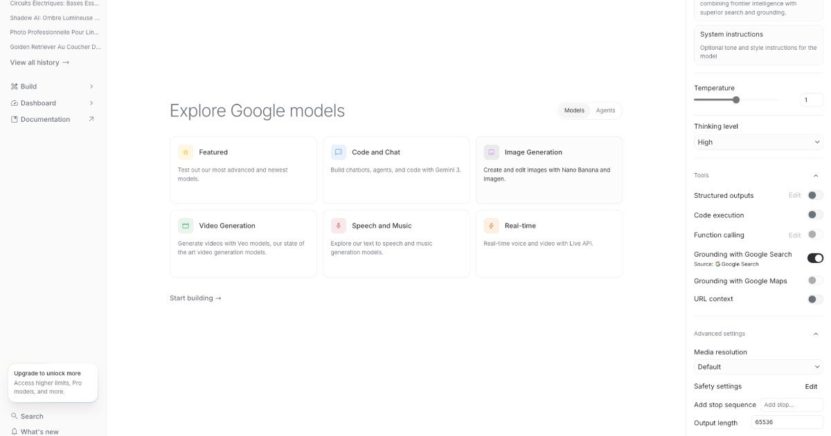Collapse the Tools section chevron

tap(816, 176)
